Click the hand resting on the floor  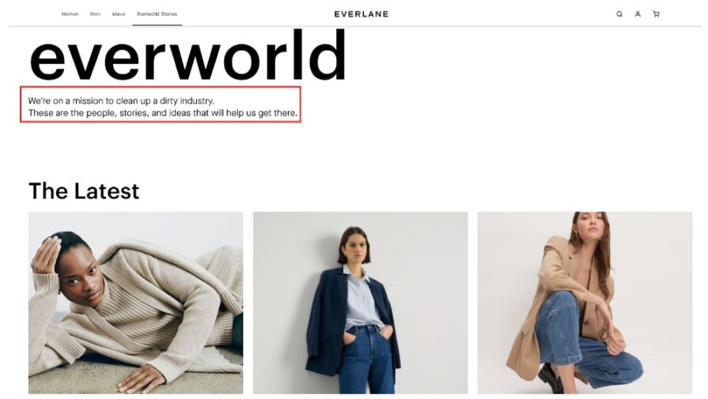click(x=141, y=378)
